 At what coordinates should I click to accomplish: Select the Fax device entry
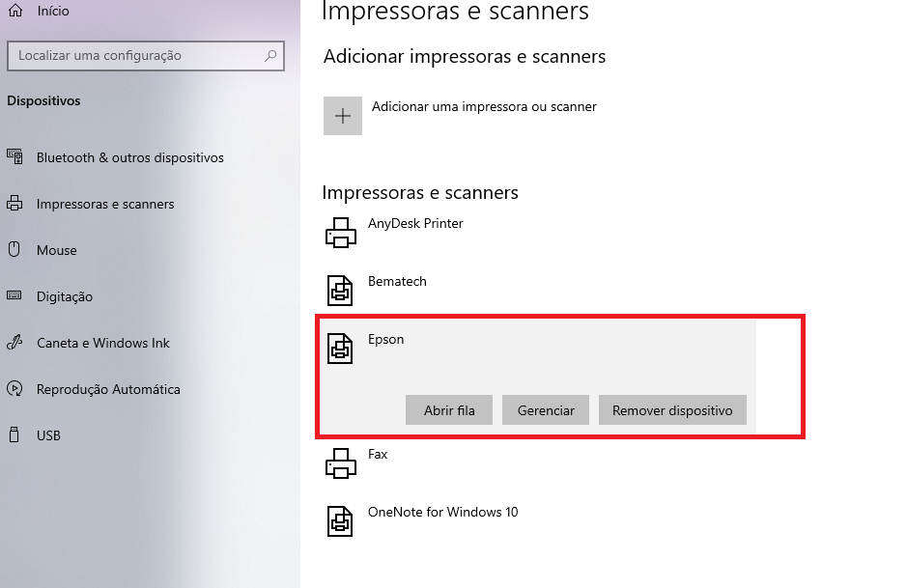point(378,454)
